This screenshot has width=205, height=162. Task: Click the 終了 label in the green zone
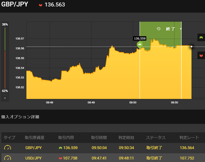(x=170, y=29)
